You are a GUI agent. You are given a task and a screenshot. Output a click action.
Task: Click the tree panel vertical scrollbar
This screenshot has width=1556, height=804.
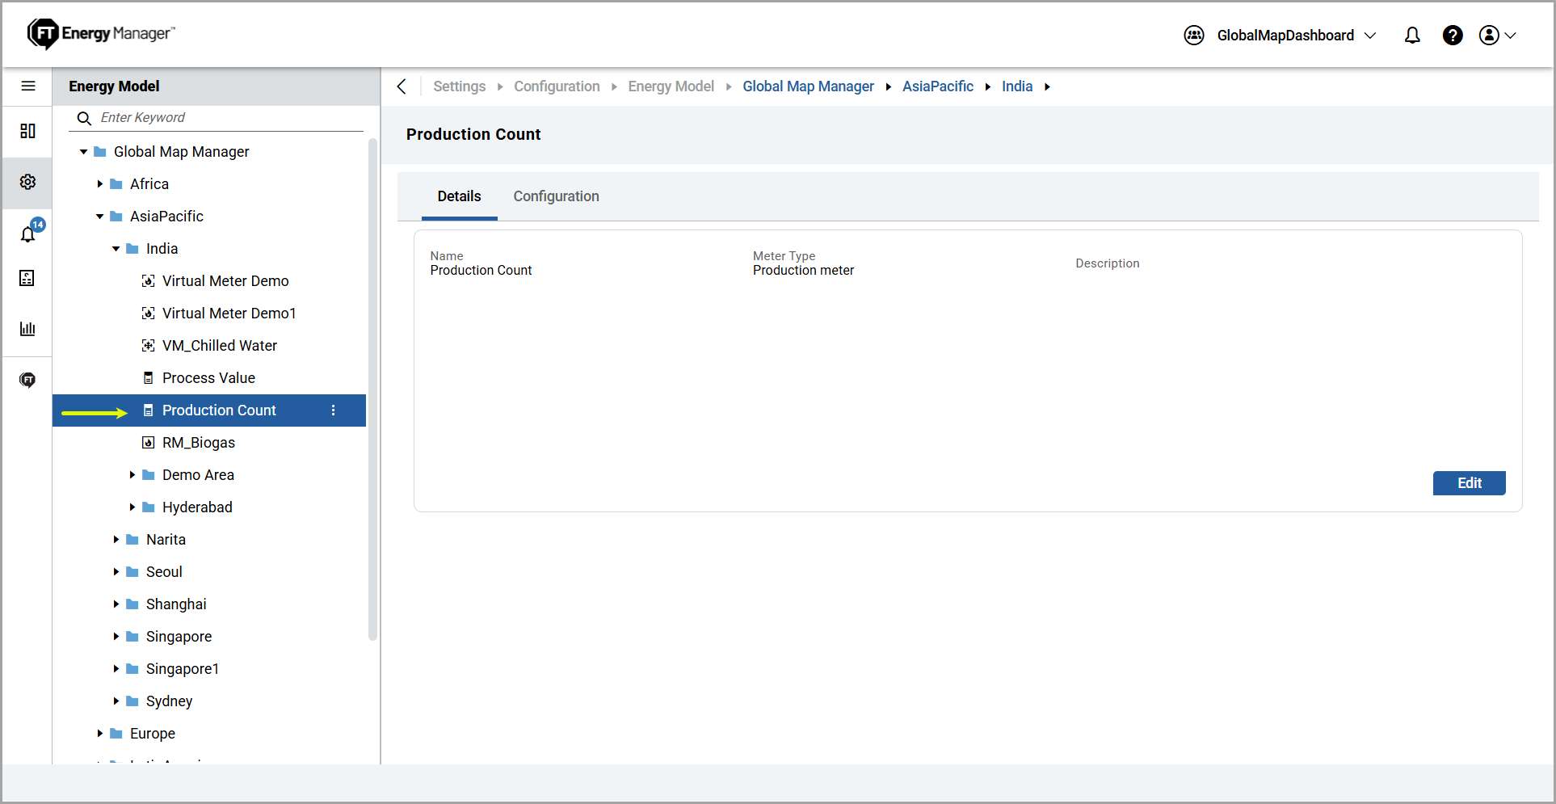[372, 389]
